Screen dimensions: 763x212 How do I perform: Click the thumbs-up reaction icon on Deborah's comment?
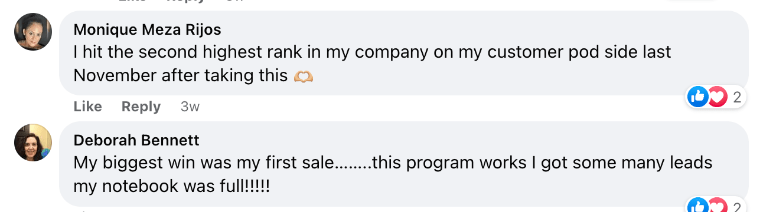click(x=699, y=206)
